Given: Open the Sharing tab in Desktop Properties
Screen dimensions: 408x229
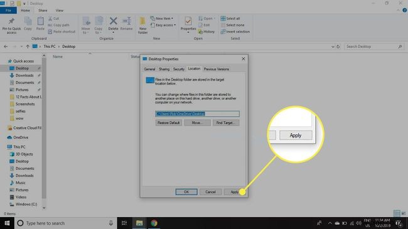Looking at the screenshot, I should tap(164, 69).
